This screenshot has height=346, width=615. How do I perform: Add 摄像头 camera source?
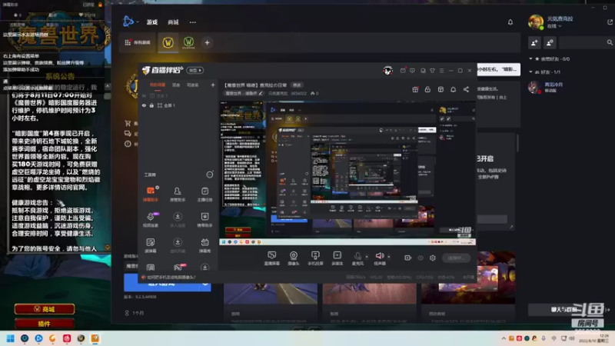tap(294, 258)
